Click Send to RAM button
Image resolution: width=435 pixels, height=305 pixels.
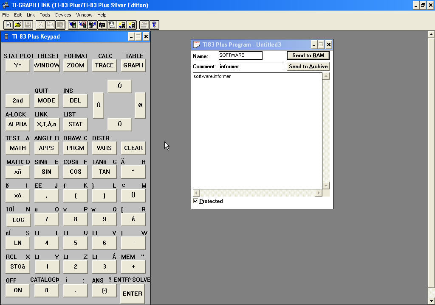(x=308, y=55)
